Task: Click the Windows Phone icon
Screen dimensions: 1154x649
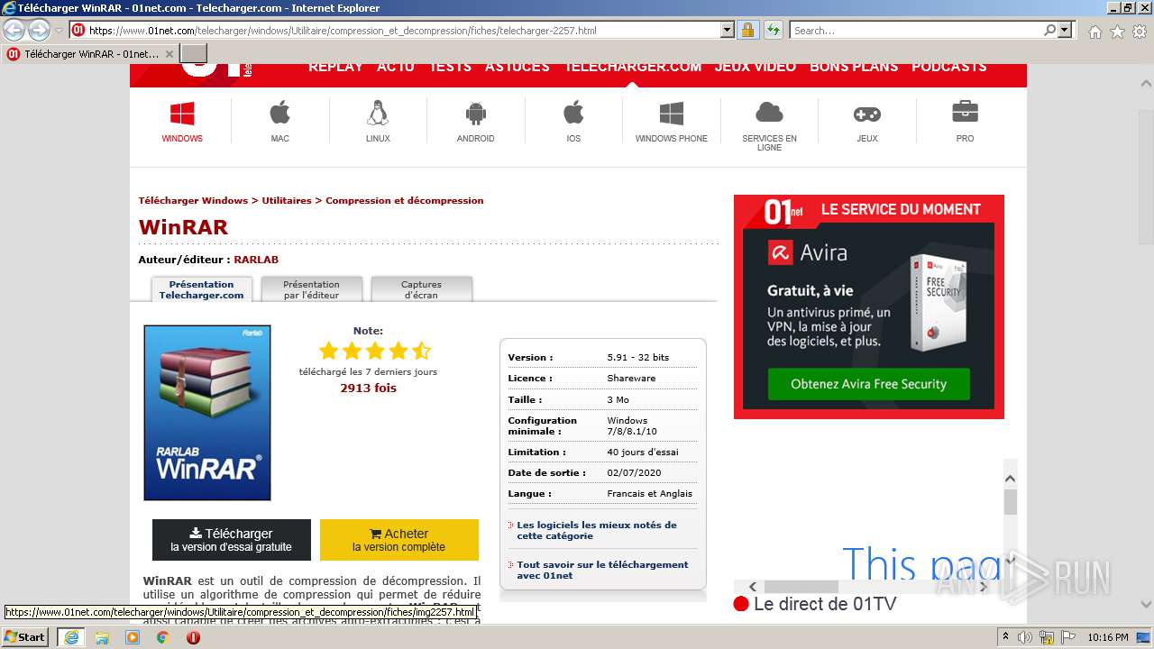Action: pos(671,114)
